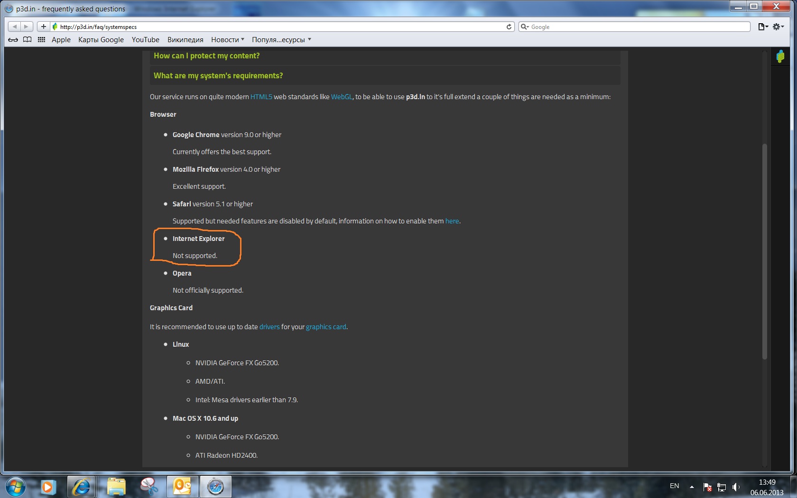Click 'Not officially supported.' text
This screenshot has width=797, height=498.
[x=208, y=290]
